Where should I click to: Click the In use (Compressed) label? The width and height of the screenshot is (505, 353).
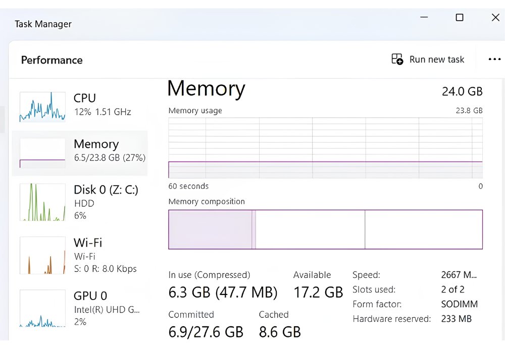[209, 275]
